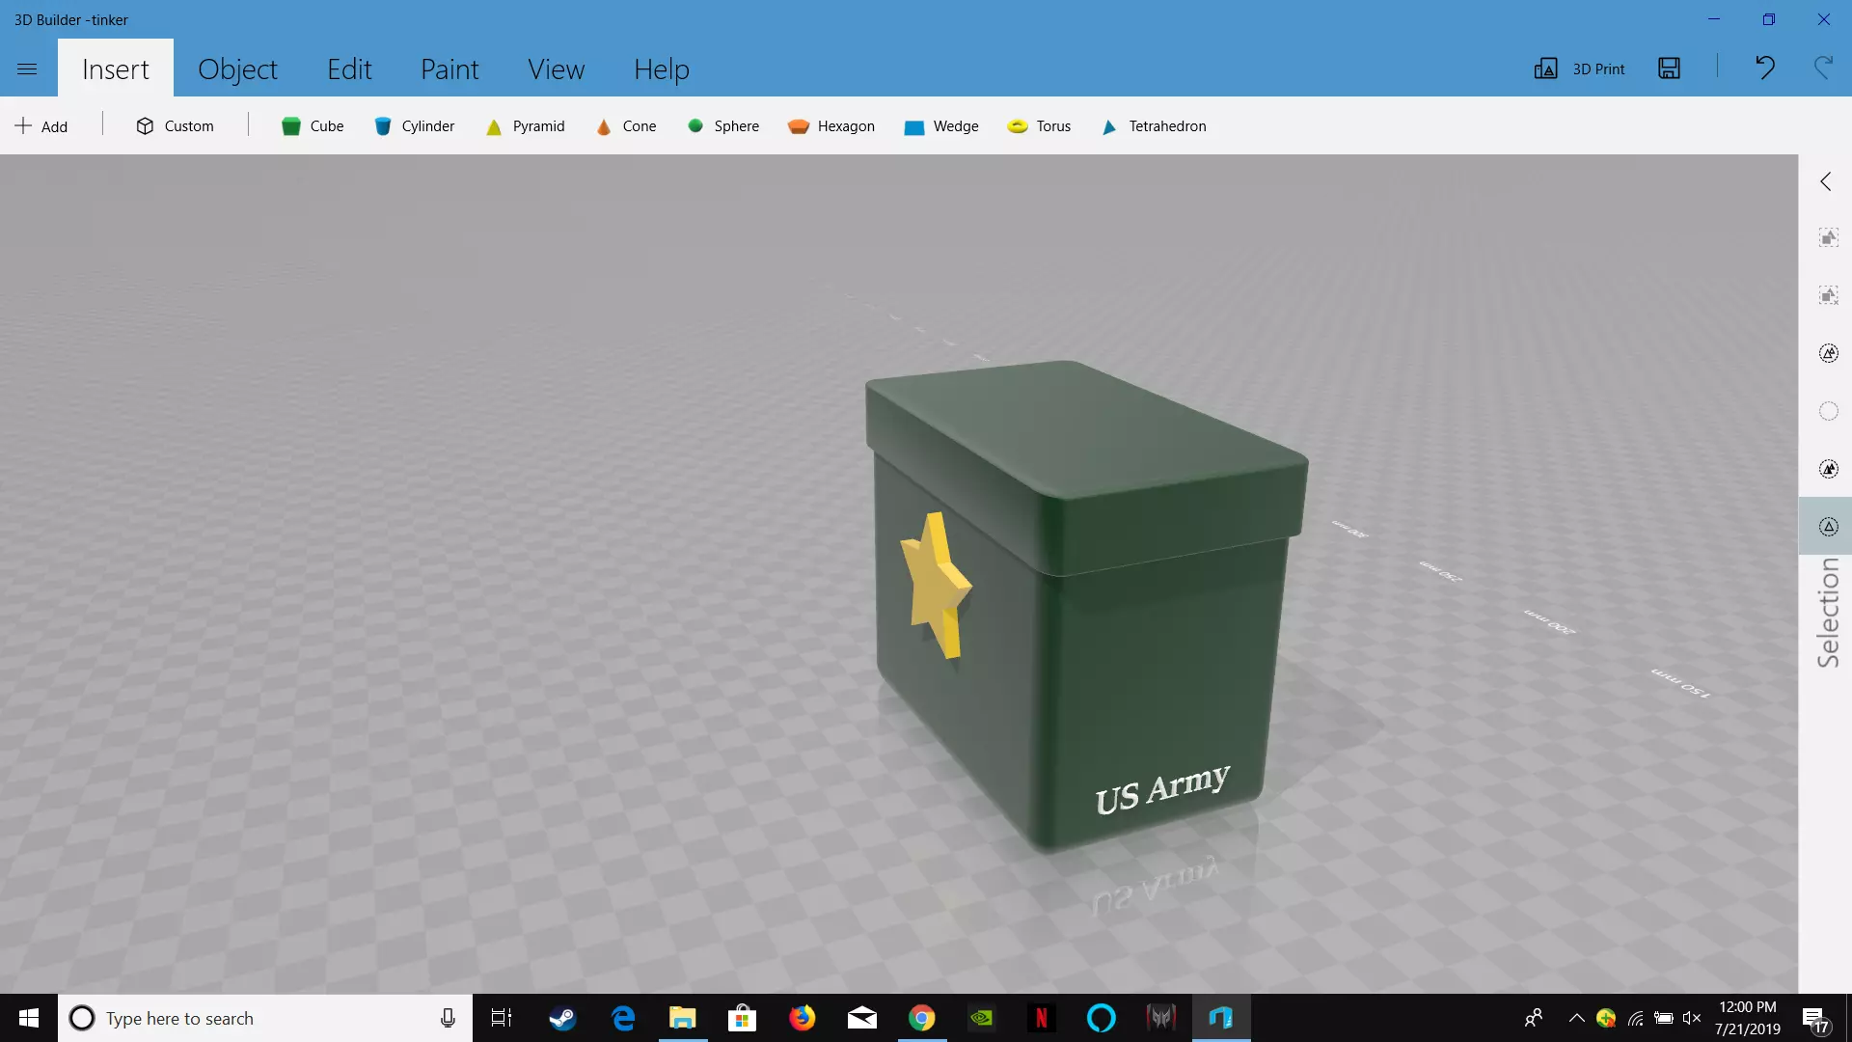Save the model with the floppy disk icon

(1670, 69)
